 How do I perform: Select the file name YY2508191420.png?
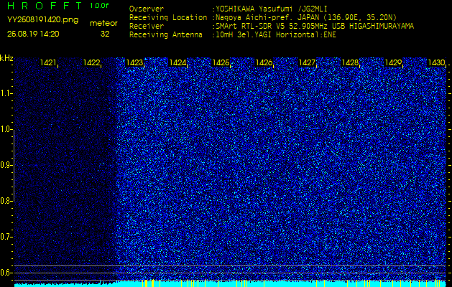tap(42, 20)
